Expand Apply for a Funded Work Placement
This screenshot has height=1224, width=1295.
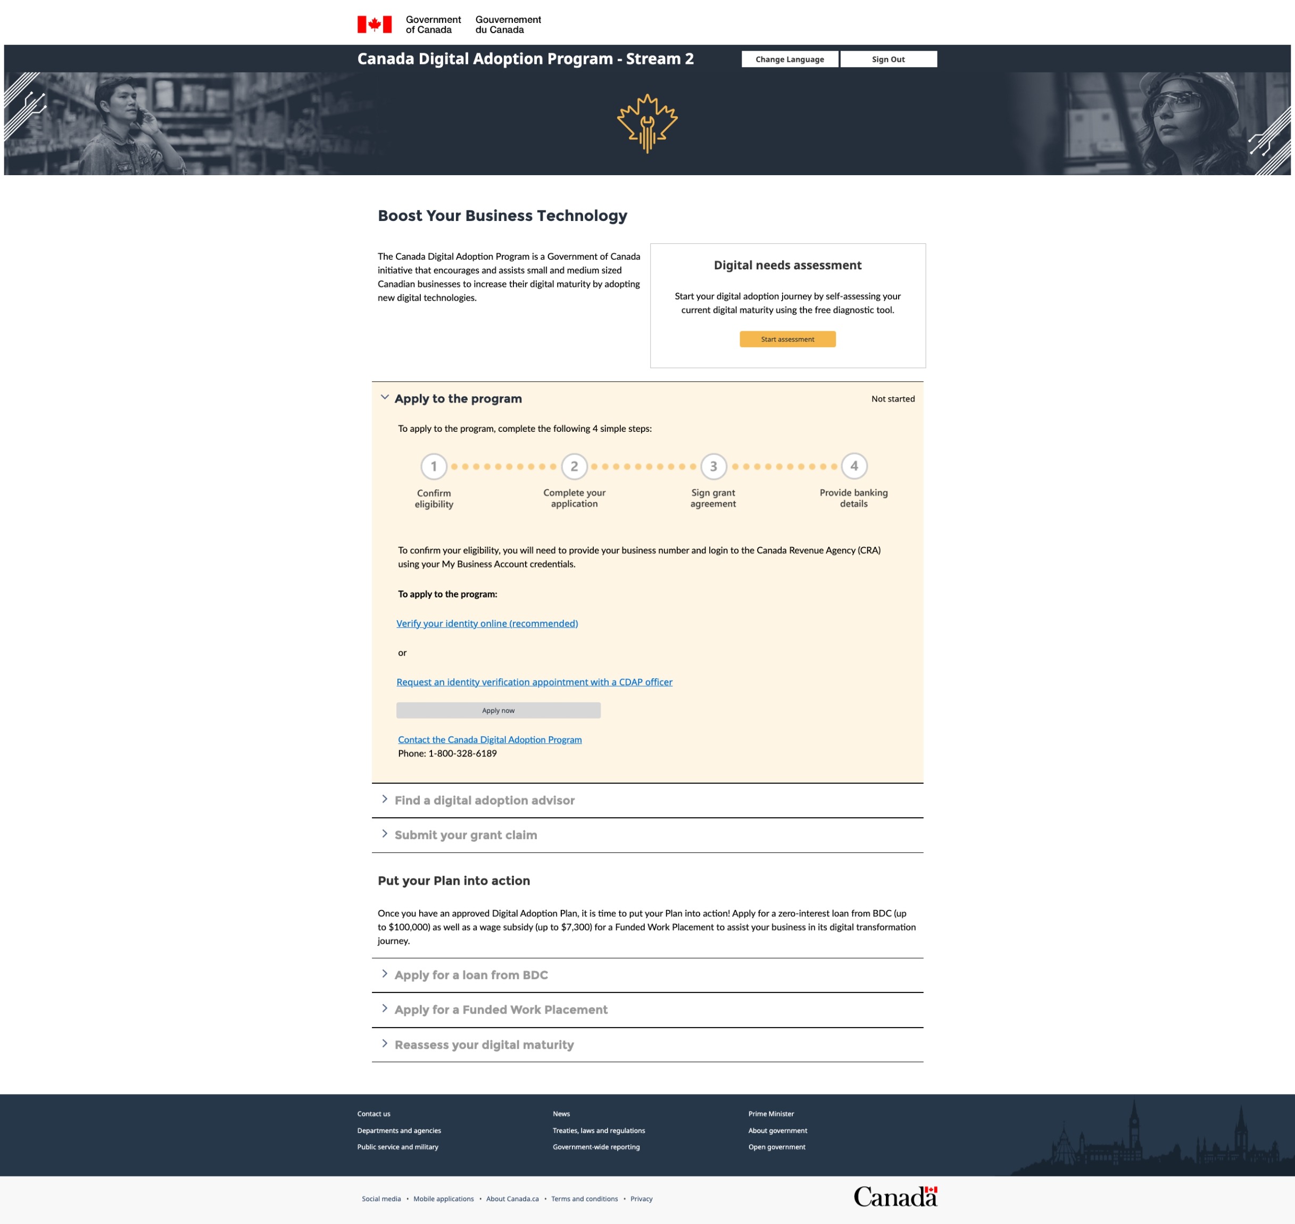click(x=500, y=1009)
